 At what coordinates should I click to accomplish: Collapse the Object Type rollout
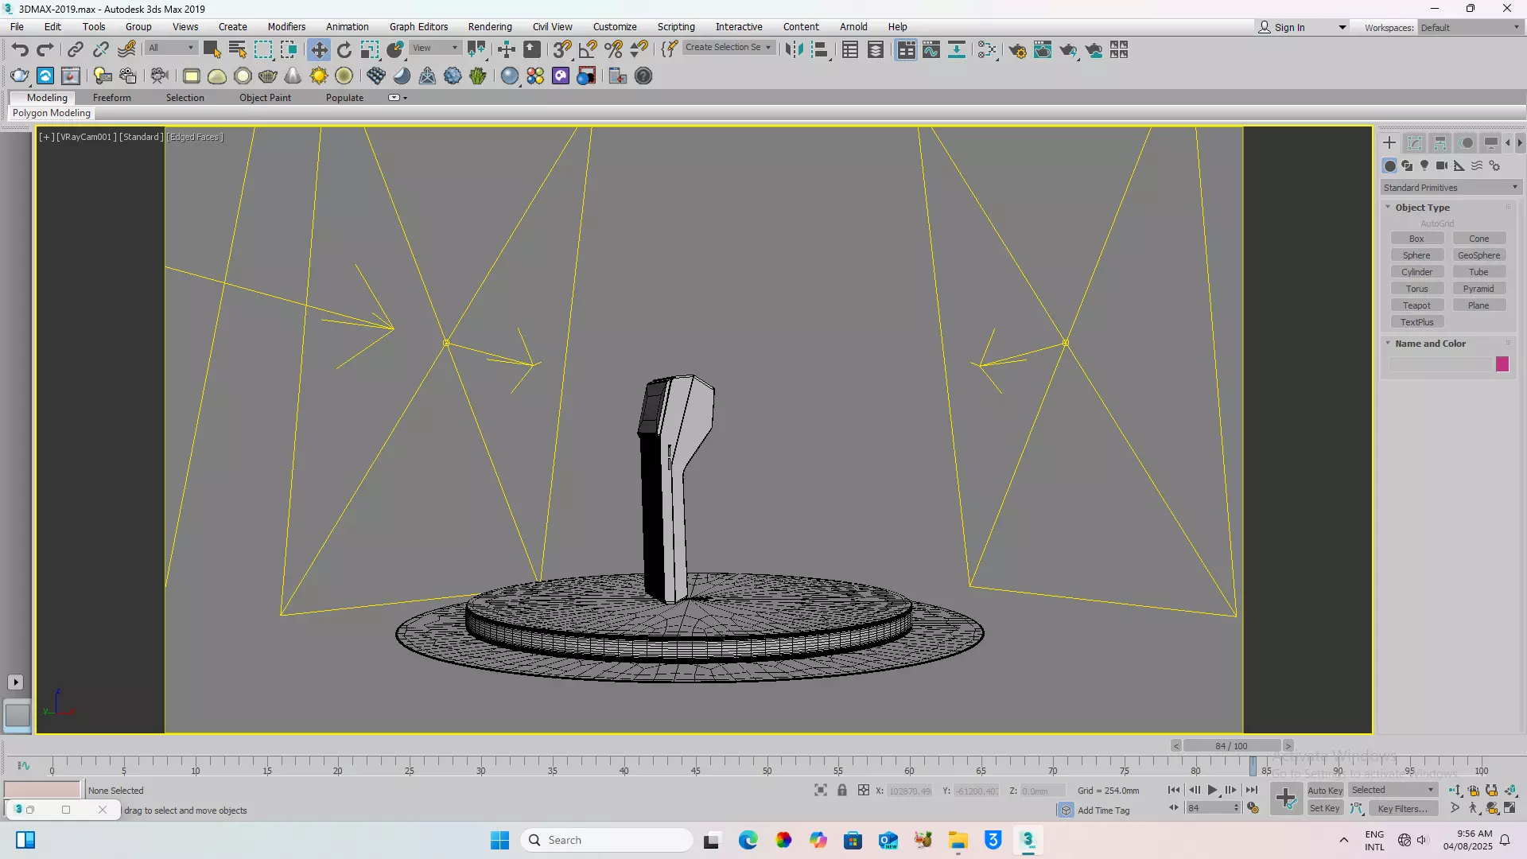point(1422,208)
